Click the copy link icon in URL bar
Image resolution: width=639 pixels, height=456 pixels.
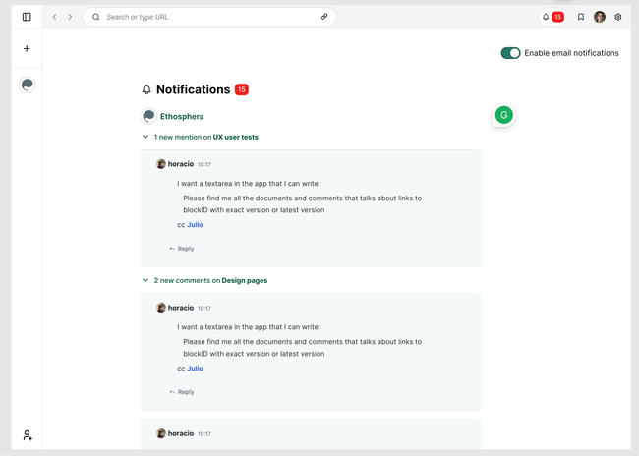[324, 17]
